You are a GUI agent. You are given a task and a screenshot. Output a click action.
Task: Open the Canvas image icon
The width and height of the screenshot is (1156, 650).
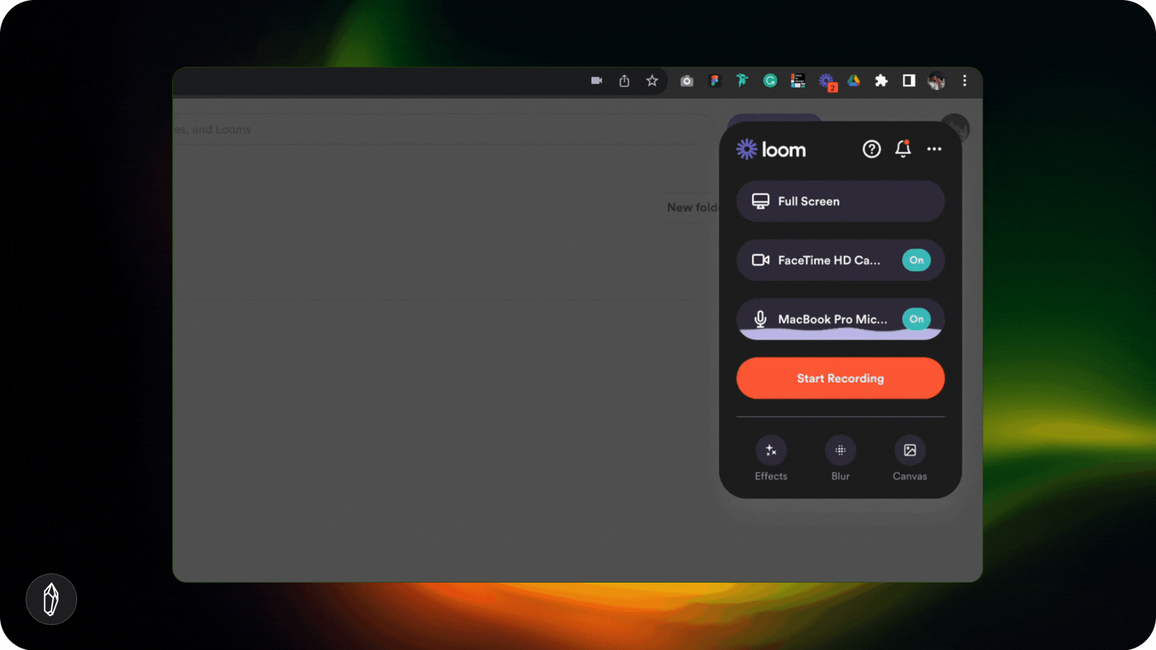[x=910, y=450]
